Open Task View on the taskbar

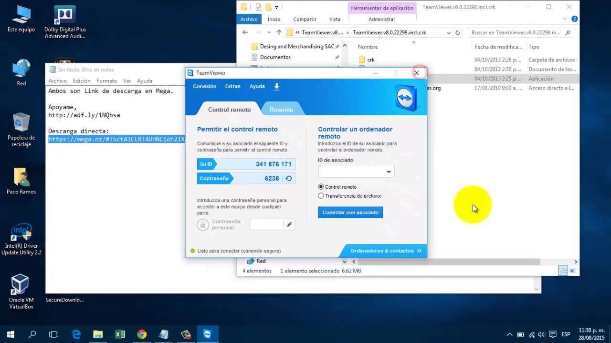(x=54, y=334)
